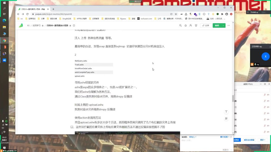Open Tencent Meeting from taskbar

click(4, 60)
